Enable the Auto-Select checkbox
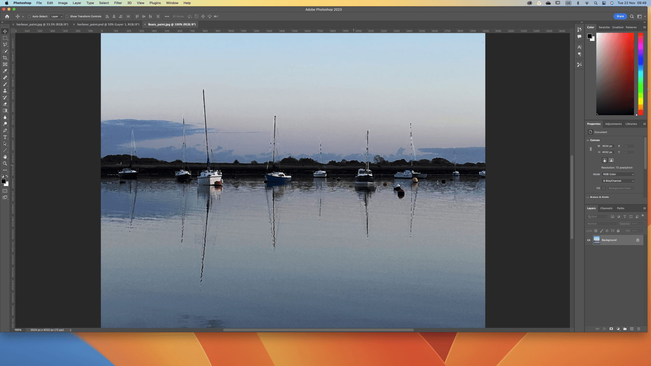Image resolution: width=651 pixels, height=366 pixels. point(29,16)
